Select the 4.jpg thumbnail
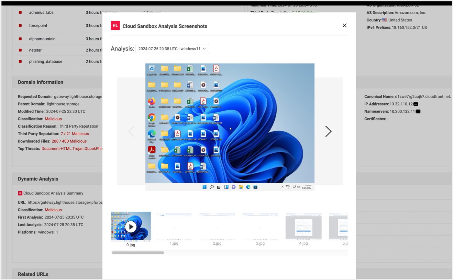Viewport: 453px width, 280px height. (x=304, y=226)
